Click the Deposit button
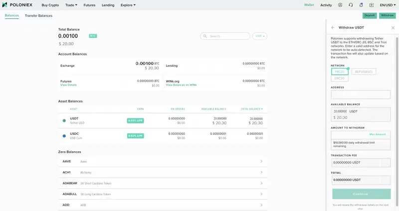The width and height of the screenshot is (399, 211). pyautogui.click(x=370, y=15)
